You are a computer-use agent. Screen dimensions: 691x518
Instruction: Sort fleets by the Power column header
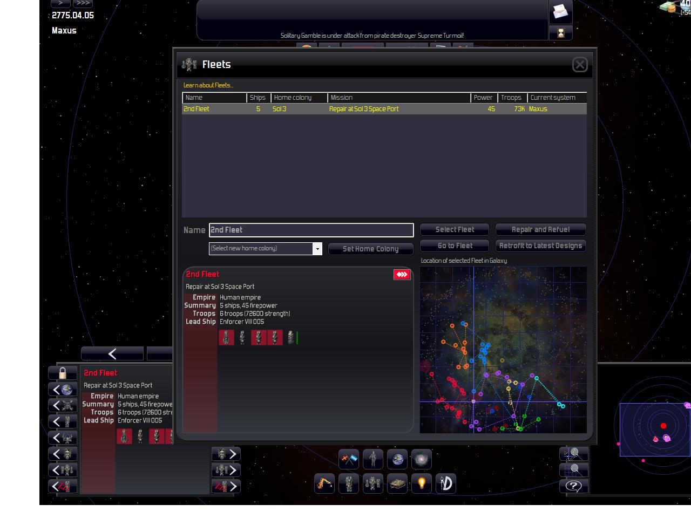484,98
